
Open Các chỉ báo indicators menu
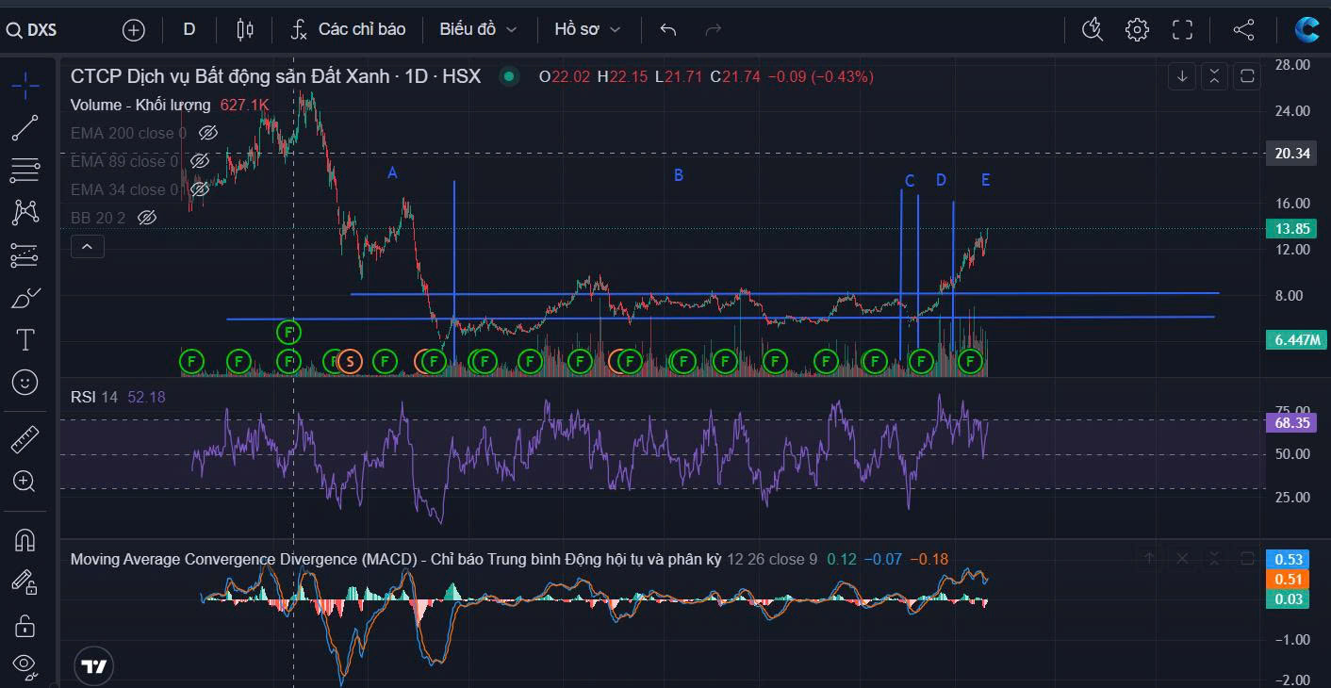coord(348,29)
